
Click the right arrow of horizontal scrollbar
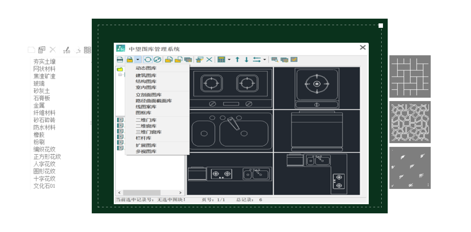(x=180, y=193)
